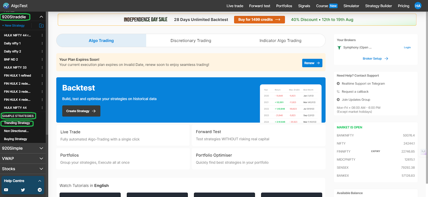Open Simulator in top navigation

(x=351, y=6)
